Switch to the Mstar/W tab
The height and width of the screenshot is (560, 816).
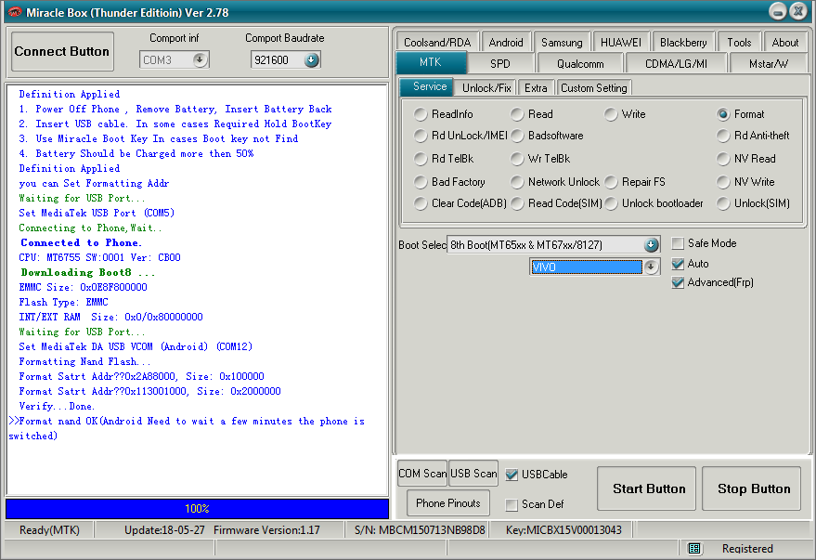tap(768, 63)
